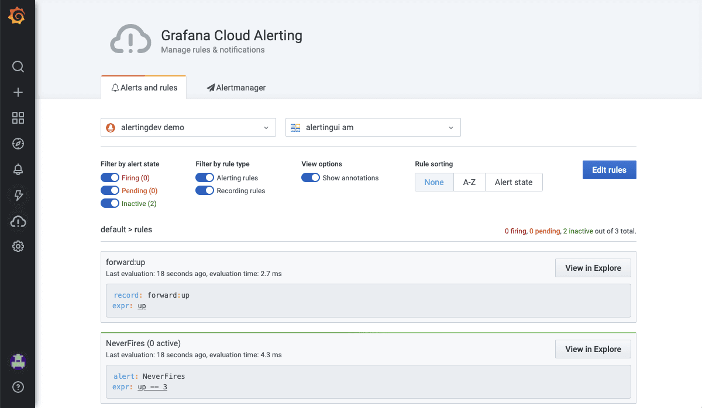Expand the alertingdev demo datasource dropdown
The image size is (702, 408).
pos(188,127)
